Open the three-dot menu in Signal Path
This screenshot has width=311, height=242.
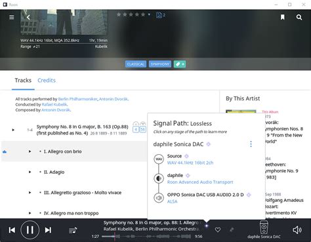coord(251,144)
